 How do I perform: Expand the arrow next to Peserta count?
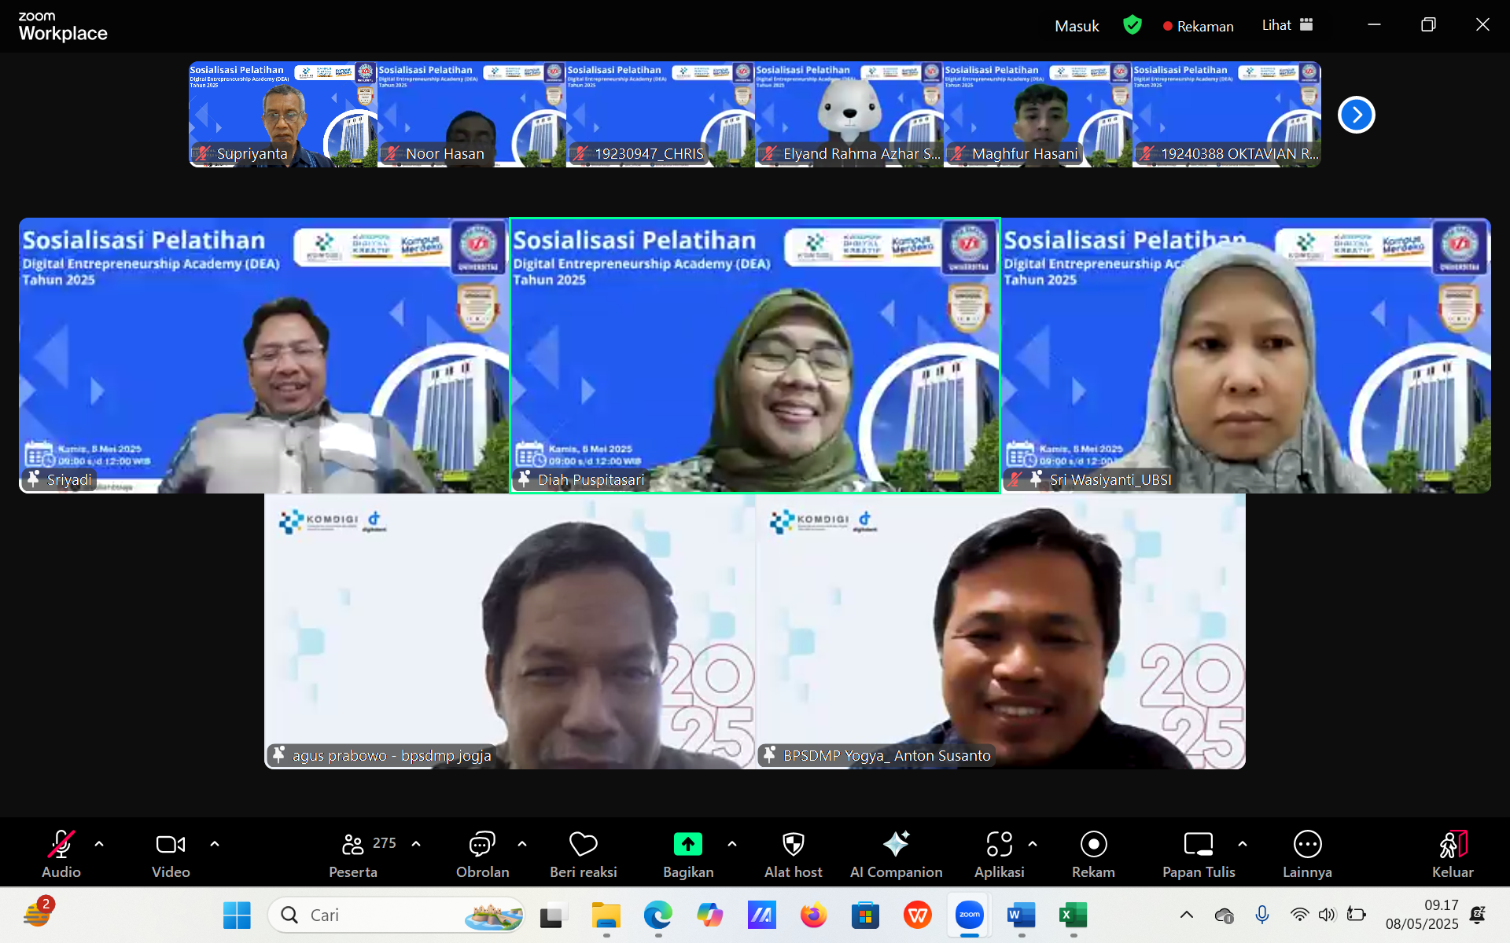click(x=416, y=844)
